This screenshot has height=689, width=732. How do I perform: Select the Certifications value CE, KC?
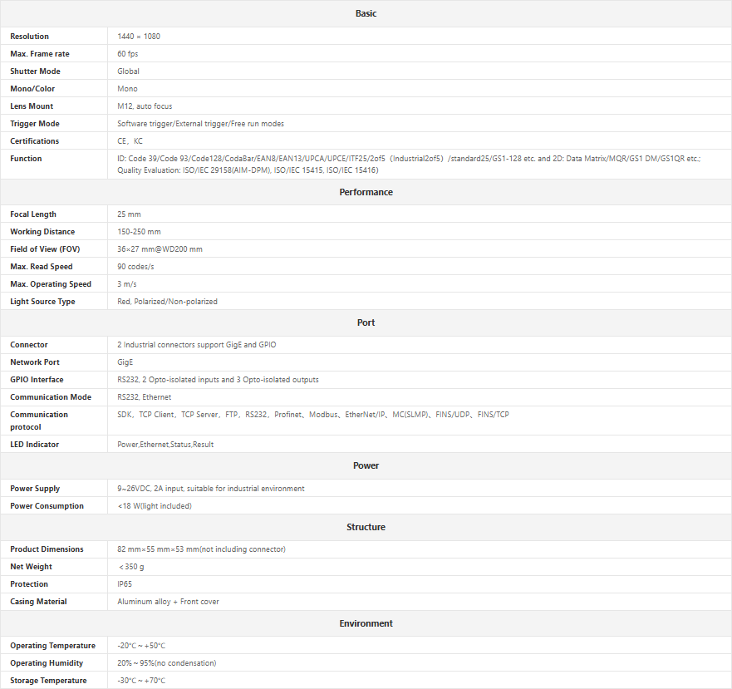(130, 141)
